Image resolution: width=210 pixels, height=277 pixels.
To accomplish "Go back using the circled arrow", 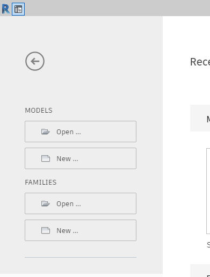I will tap(35, 61).
